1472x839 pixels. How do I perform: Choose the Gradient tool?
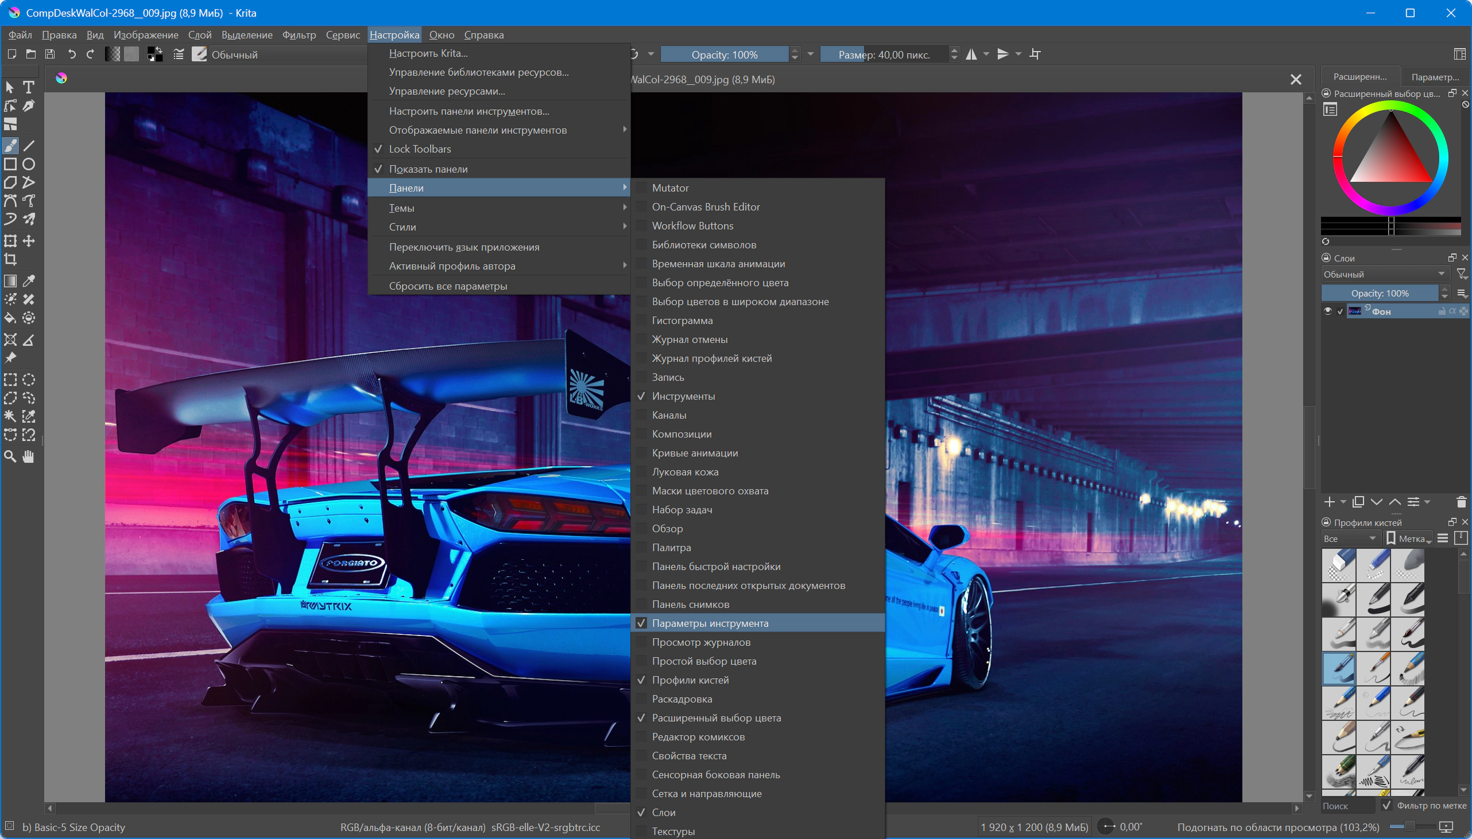10,281
